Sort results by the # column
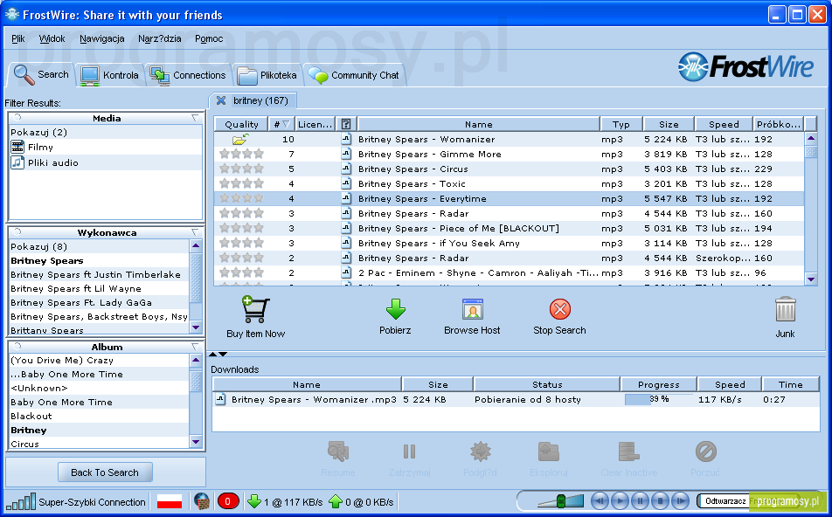832x517 pixels. pos(281,124)
